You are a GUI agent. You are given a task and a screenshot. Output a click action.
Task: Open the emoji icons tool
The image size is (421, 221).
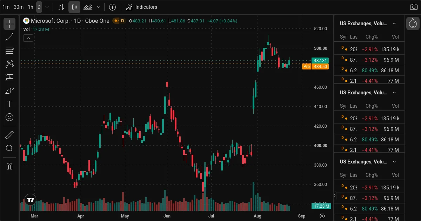pyautogui.click(x=9, y=117)
